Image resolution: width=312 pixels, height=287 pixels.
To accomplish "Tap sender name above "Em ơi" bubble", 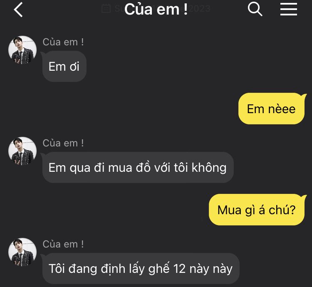I will (63, 42).
